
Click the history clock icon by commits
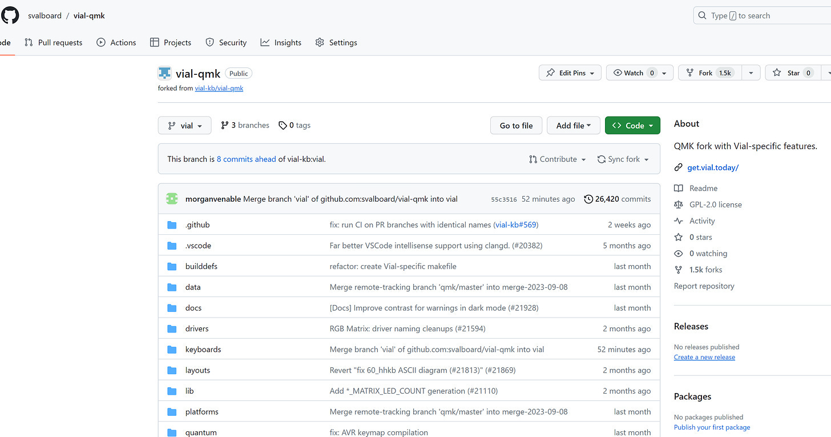pos(588,199)
